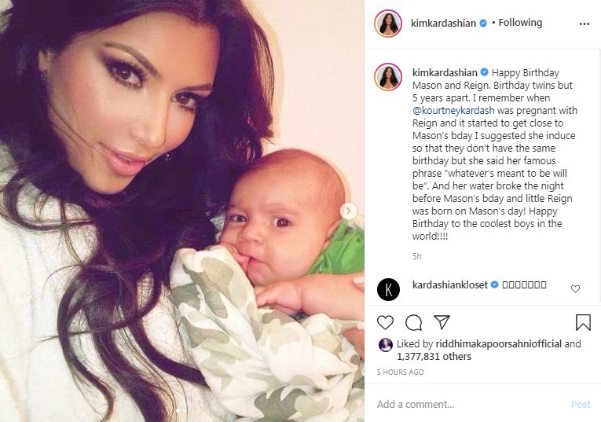Viewport: 601px width, 422px height.
Task: Advance to next photo with carousel arrow
Action: click(348, 211)
